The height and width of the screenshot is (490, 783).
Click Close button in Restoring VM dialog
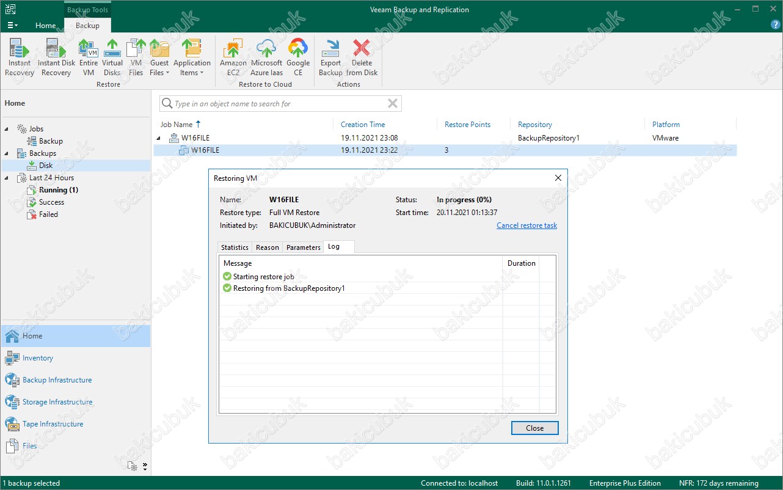coord(534,428)
